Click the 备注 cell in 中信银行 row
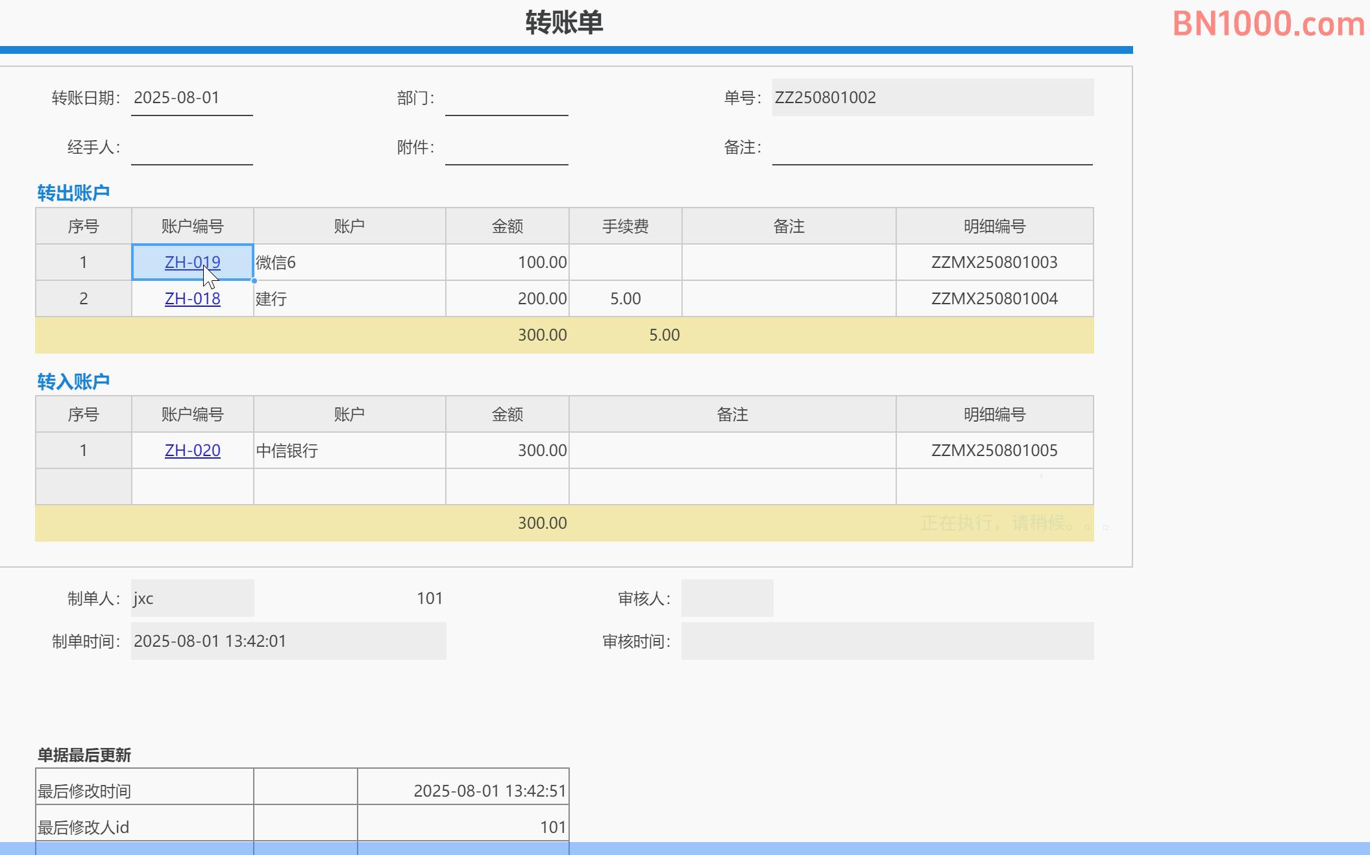1370x855 pixels. pos(733,450)
